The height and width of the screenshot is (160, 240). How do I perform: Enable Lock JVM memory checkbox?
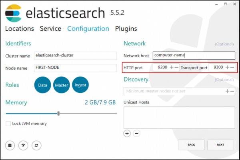click(8, 124)
